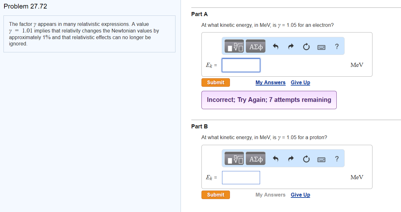Open answer entry help in Part A
Screen dimensions: 401x212
click(337, 46)
